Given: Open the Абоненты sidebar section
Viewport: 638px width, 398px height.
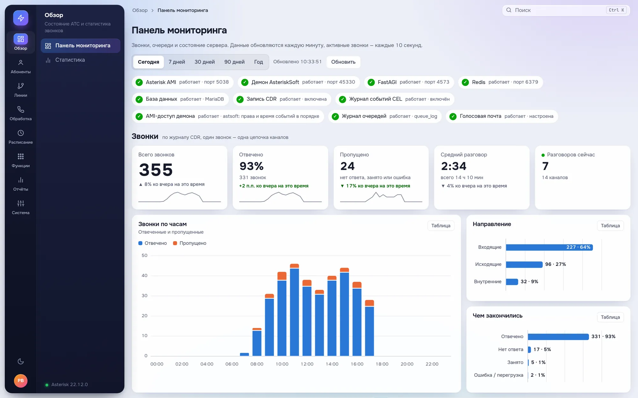Looking at the screenshot, I should click(21, 67).
